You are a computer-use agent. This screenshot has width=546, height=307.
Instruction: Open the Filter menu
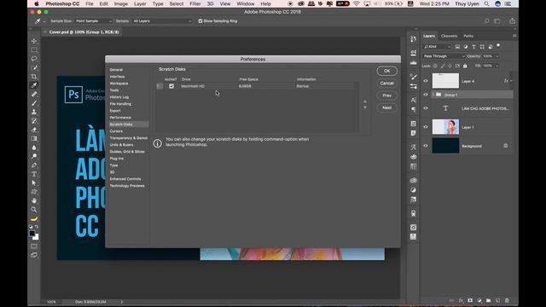[x=195, y=3]
